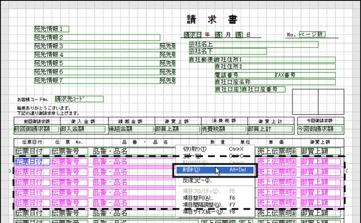The width and height of the screenshot is (361, 223).
Task: Select the 自社住所2 field
Action: (x=275, y=67)
